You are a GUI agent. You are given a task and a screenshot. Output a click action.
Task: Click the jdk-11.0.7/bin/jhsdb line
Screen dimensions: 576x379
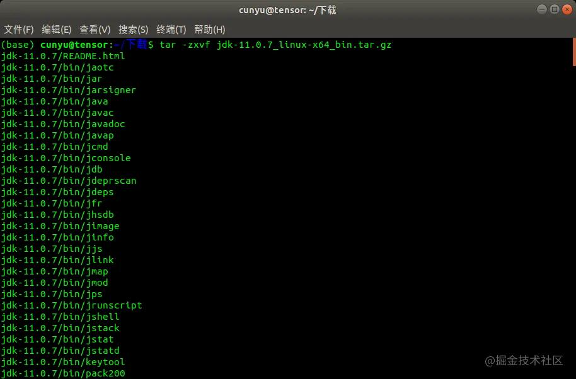[x=57, y=215]
